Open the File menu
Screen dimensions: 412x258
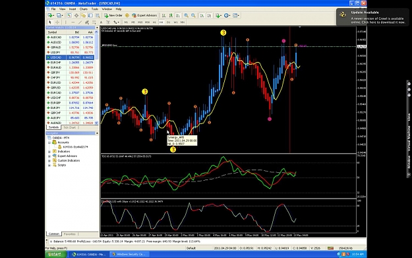[53, 9]
